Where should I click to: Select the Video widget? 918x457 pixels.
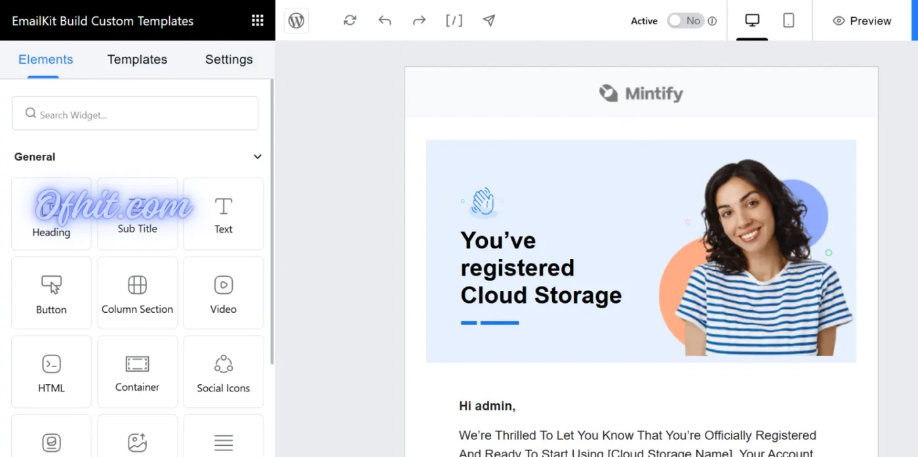[x=223, y=293]
